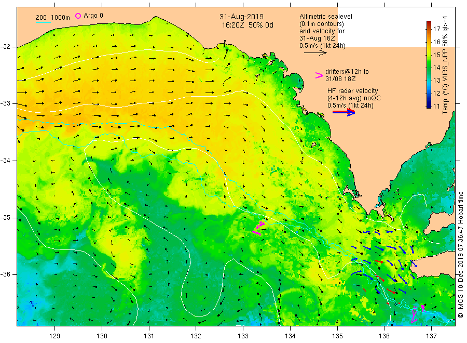Click the Temp. (°C) VIIRS_NPP axis label

(445, 65)
